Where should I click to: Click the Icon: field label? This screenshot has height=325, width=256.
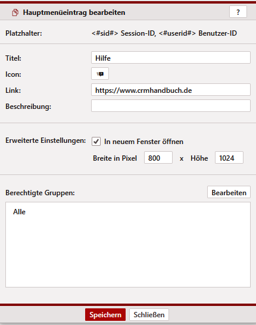pyautogui.click(x=13, y=74)
